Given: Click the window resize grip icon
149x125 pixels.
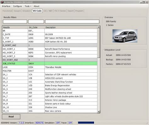Looking at the screenshot, I should pyautogui.click(x=147, y=123).
